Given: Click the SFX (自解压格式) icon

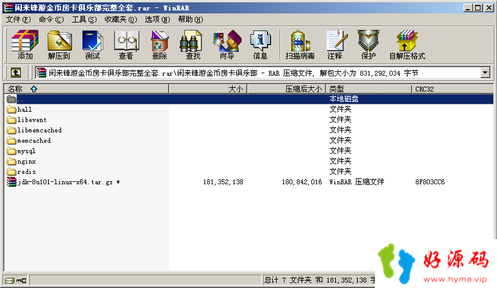Looking at the screenshot, I should coord(407,45).
